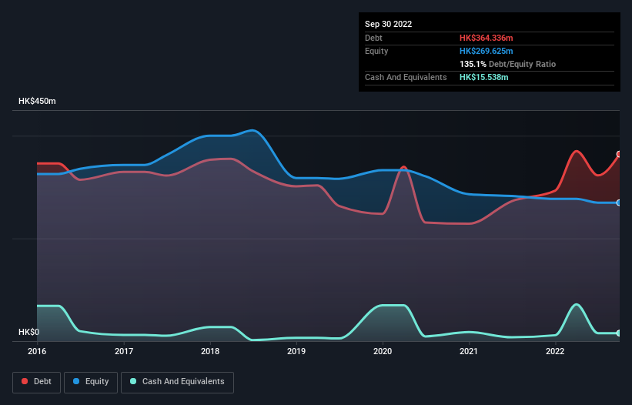
Task: Select the blue Equity end-point marker
Action: point(619,202)
